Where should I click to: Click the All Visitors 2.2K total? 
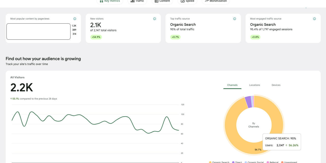pyautogui.click(x=22, y=88)
